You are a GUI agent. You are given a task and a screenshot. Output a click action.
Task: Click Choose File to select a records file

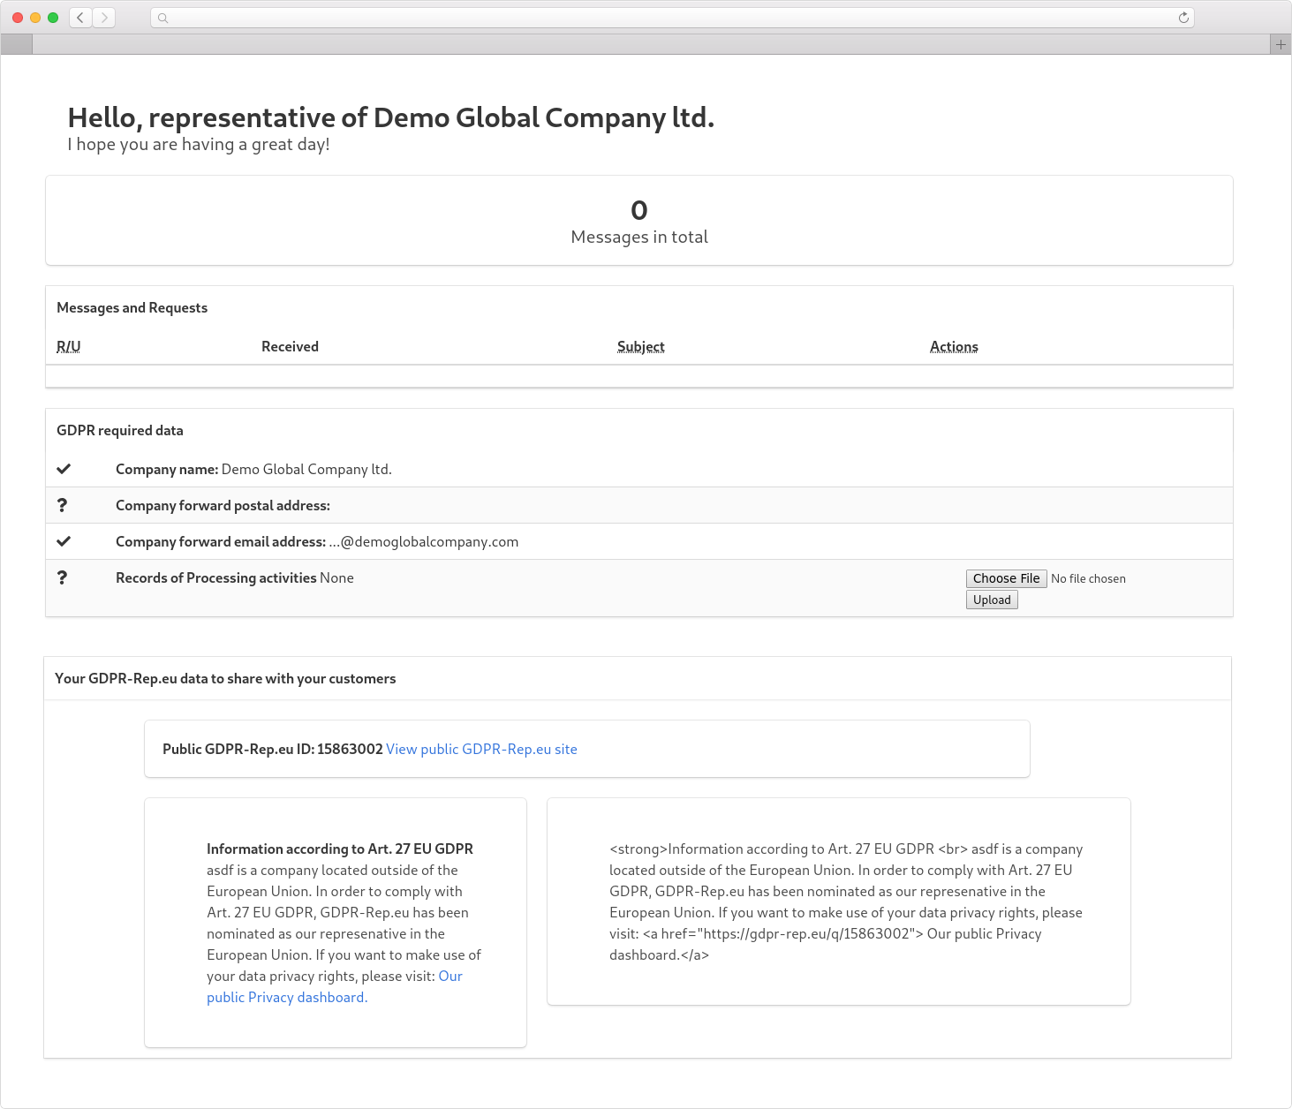1006,578
